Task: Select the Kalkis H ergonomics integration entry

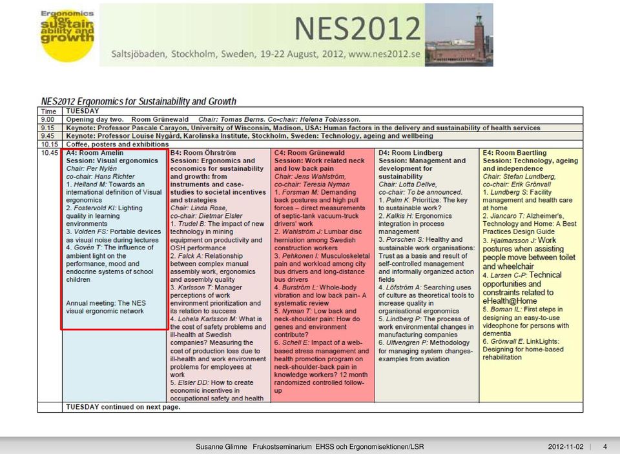Action: pyautogui.click(x=415, y=224)
